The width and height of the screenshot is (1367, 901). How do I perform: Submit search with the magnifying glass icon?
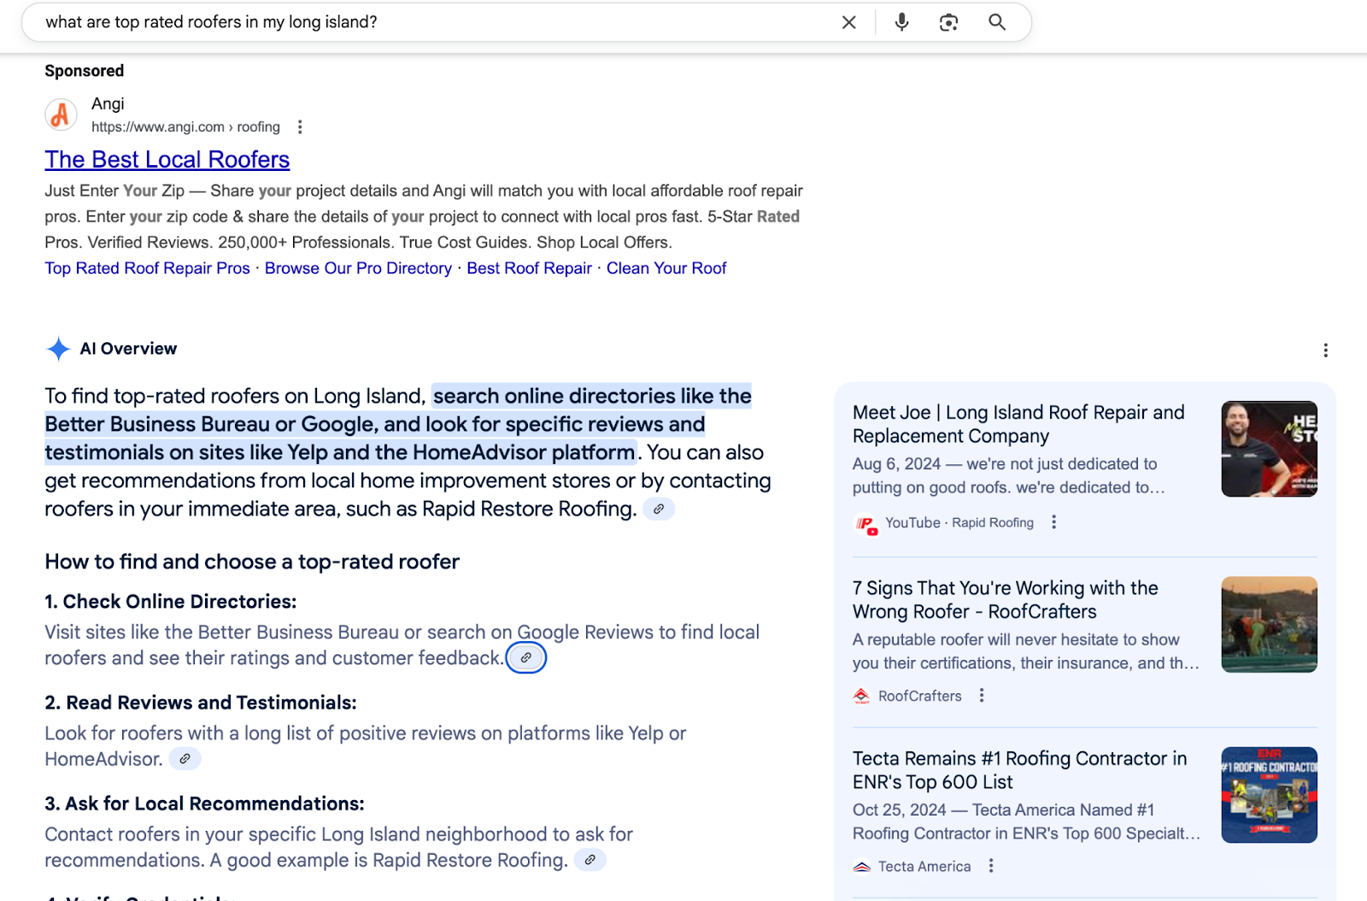[997, 22]
